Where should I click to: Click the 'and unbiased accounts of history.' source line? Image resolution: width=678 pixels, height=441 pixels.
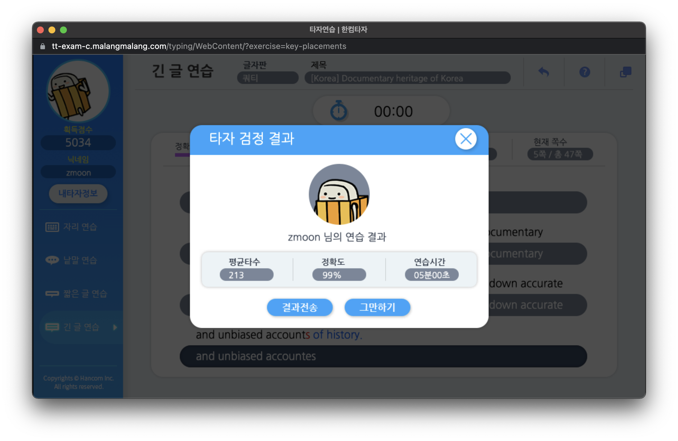279,334
